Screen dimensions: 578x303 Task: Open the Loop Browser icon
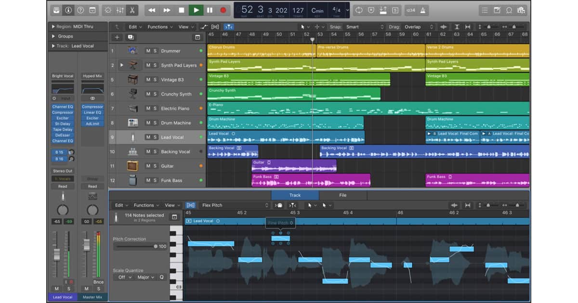tap(509, 10)
